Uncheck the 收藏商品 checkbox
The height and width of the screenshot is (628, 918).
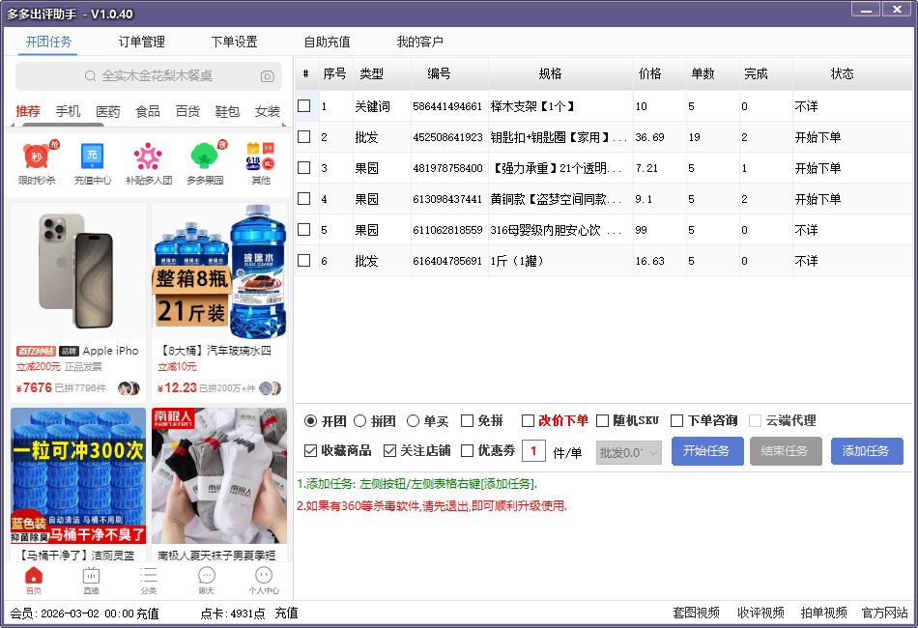point(311,451)
